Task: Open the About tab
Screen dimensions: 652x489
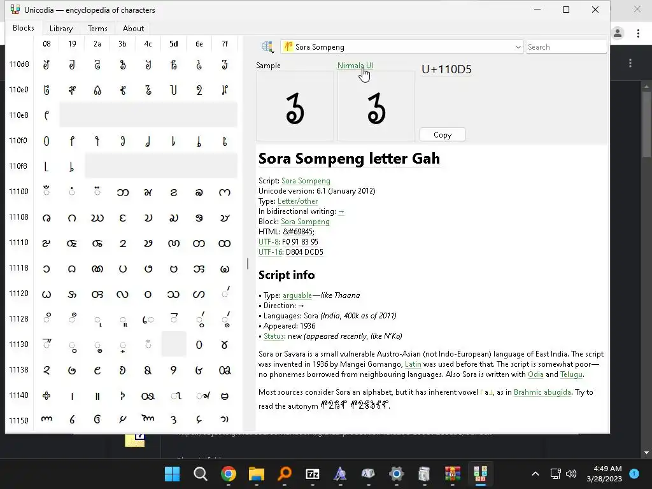Action: [133, 28]
